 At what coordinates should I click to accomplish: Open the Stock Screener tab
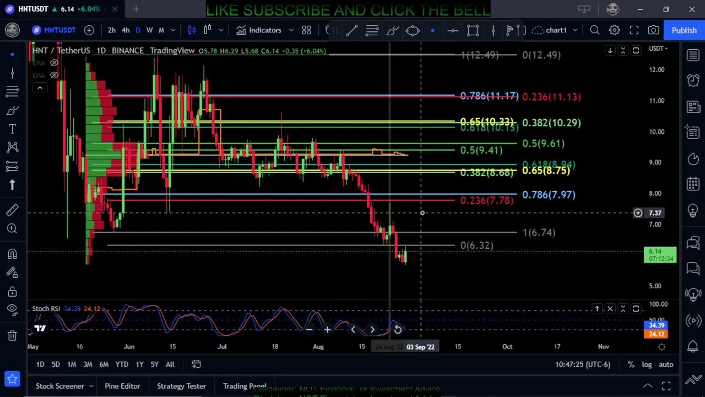tap(60, 386)
